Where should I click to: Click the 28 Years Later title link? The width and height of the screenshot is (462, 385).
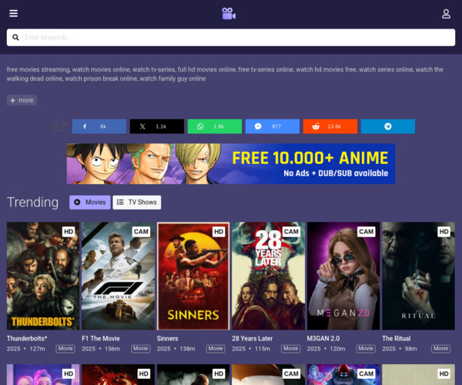click(x=253, y=339)
